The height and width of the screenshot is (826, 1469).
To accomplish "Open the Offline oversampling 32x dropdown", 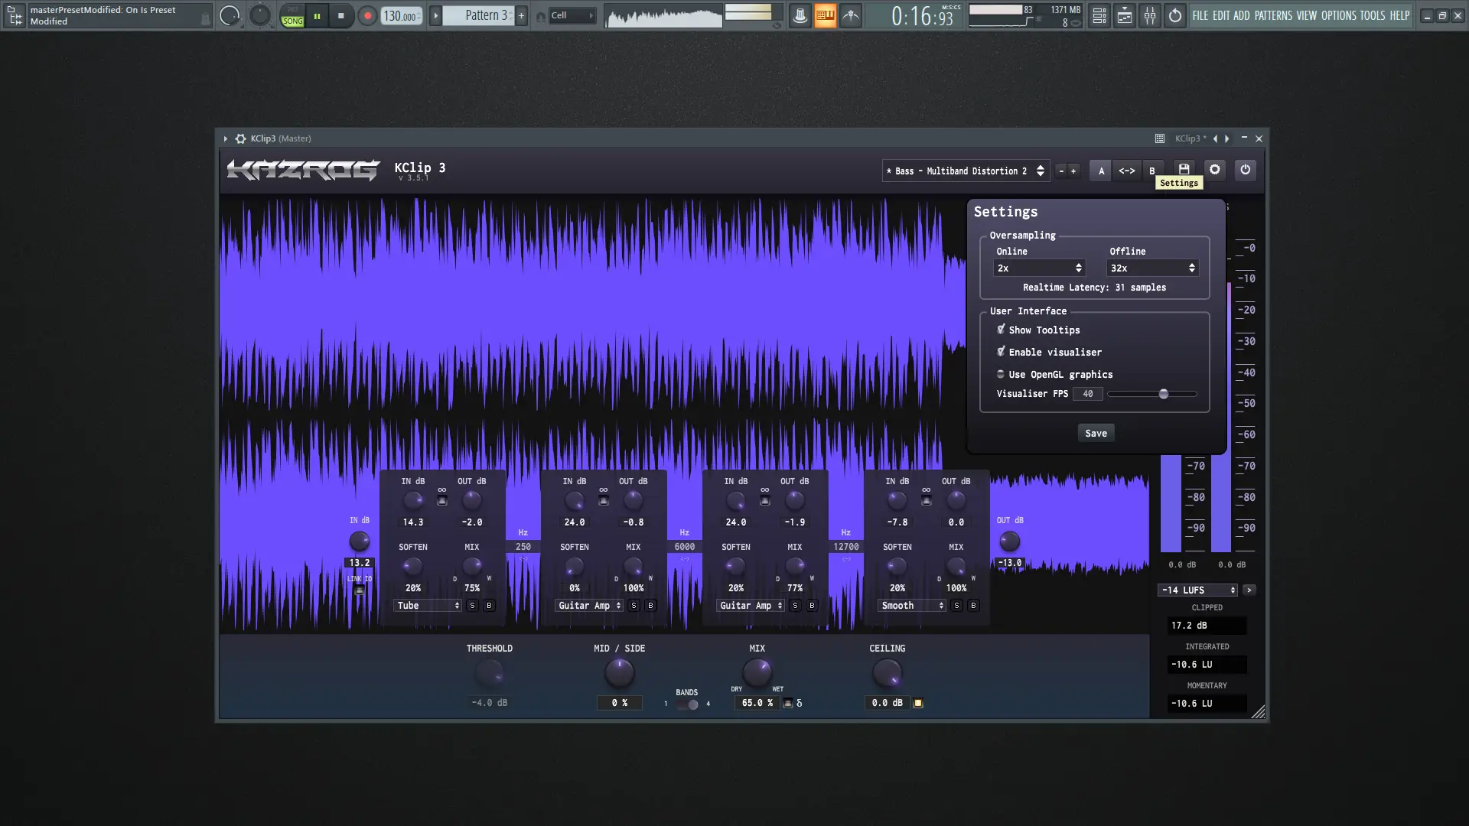I will pos(1151,268).
